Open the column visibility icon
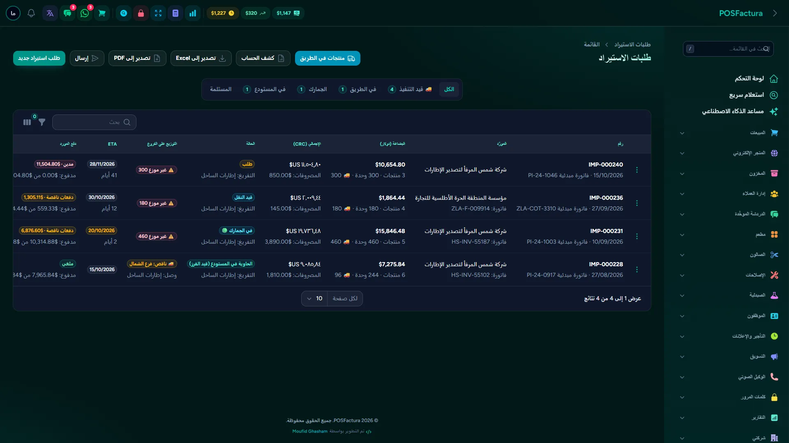Viewport: 789px width, 443px height. 27,122
